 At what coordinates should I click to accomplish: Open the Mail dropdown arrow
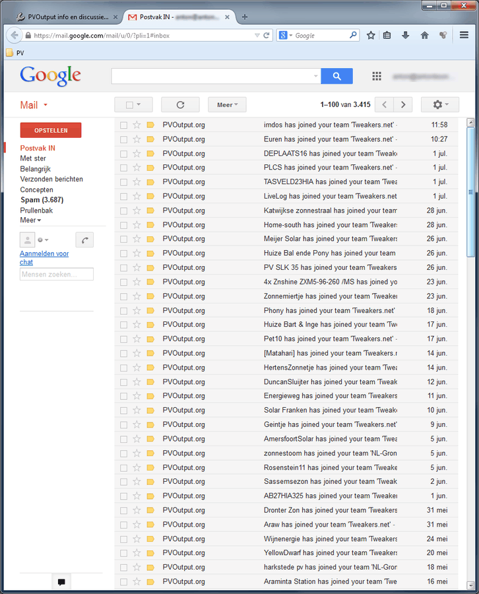tap(46, 105)
